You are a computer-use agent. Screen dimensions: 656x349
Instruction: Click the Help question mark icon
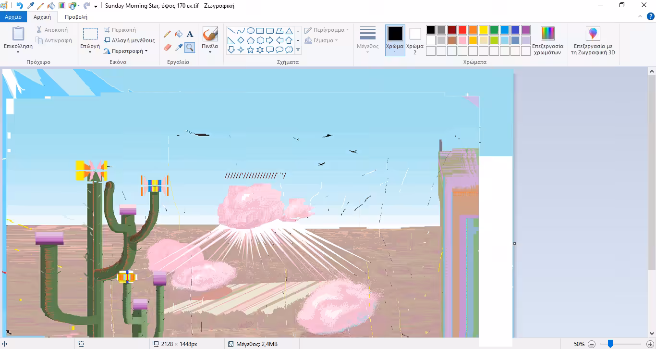click(x=650, y=16)
